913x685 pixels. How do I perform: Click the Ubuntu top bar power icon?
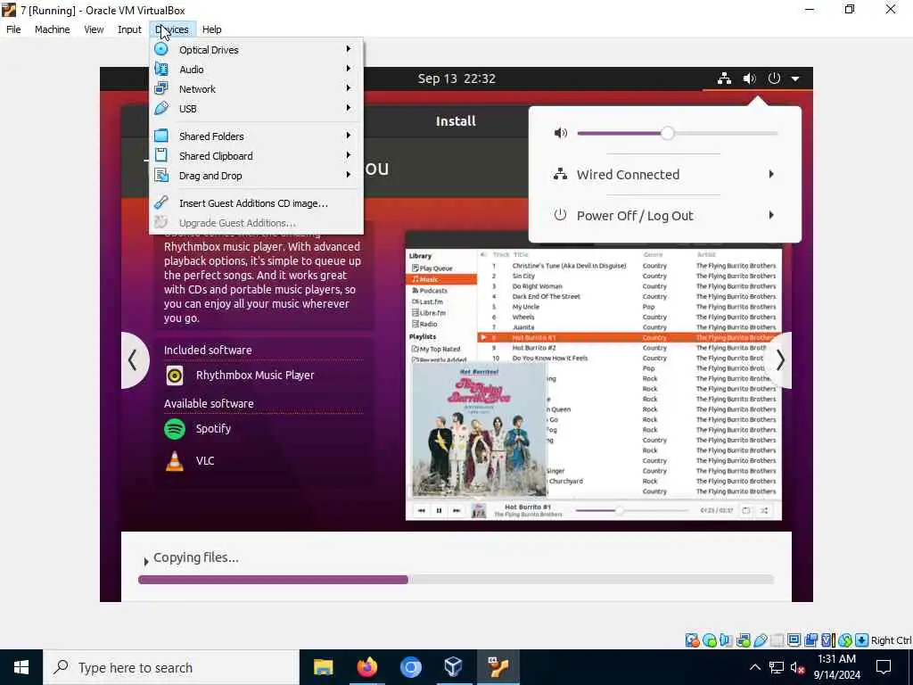click(x=774, y=78)
